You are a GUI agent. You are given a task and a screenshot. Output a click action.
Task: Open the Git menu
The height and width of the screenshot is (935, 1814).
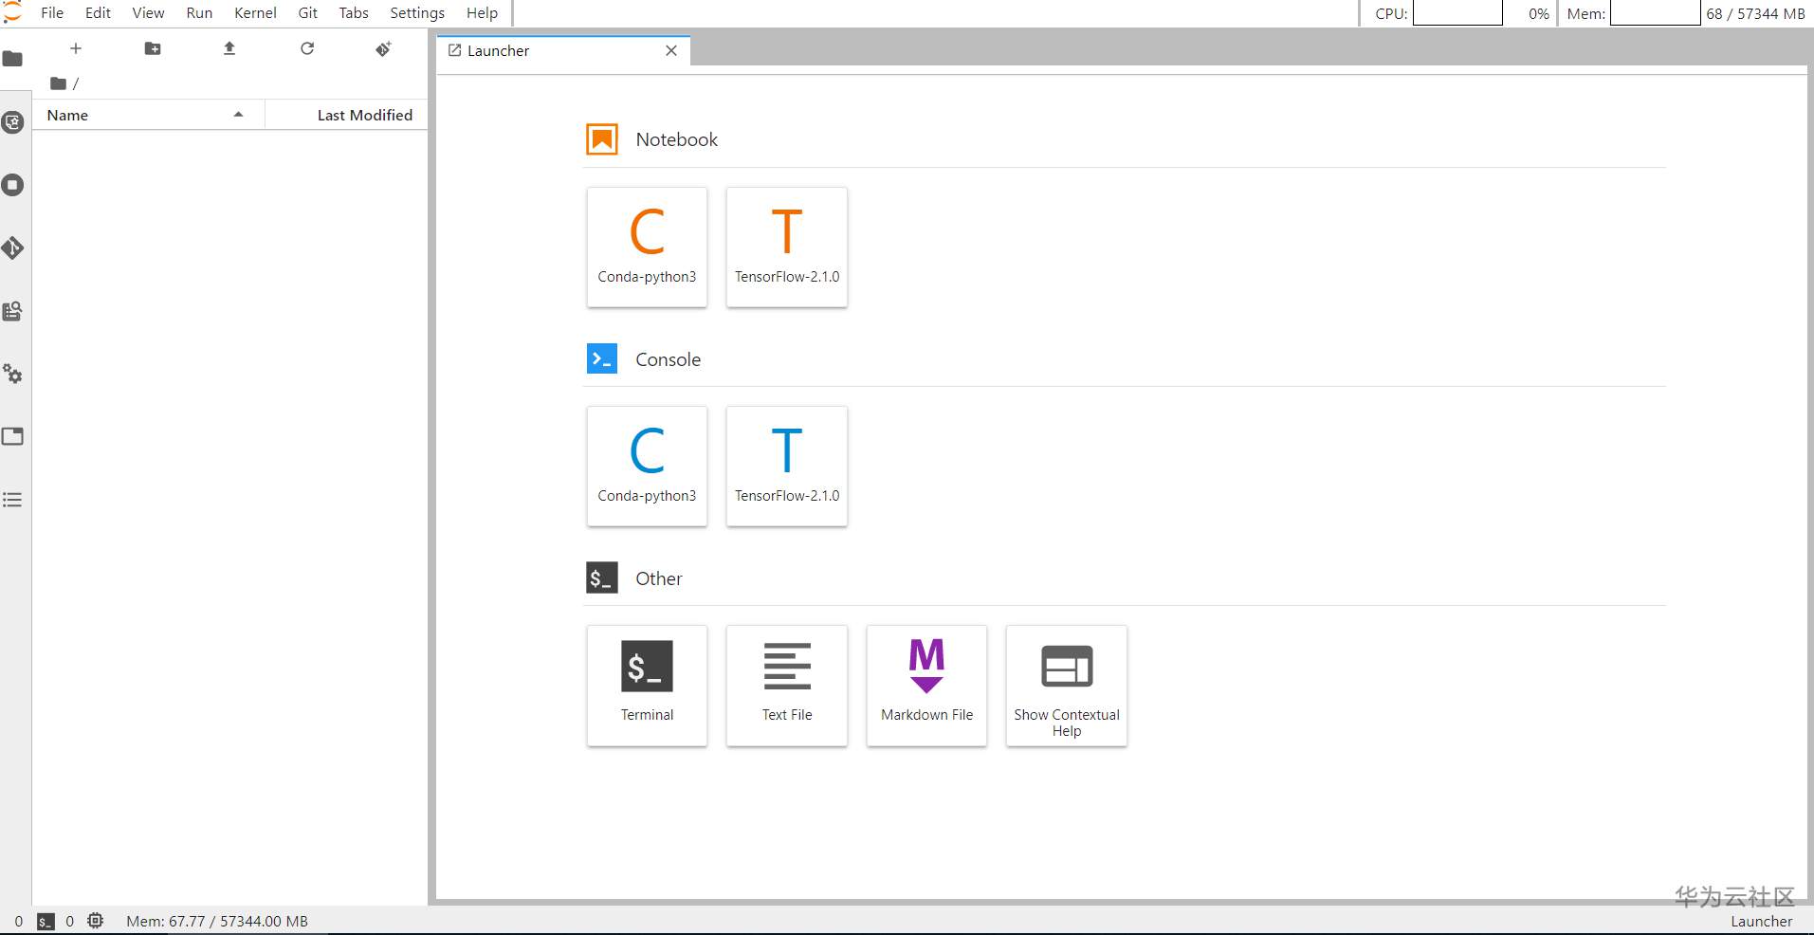click(x=308, y=13)
